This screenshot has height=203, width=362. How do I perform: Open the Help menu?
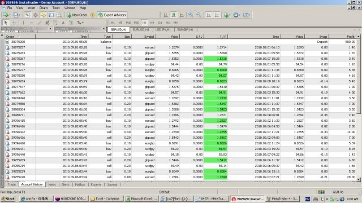coord(83,8)
